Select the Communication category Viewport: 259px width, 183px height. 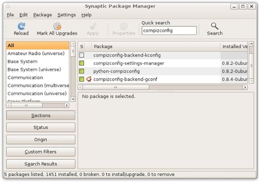click(38, 77)
